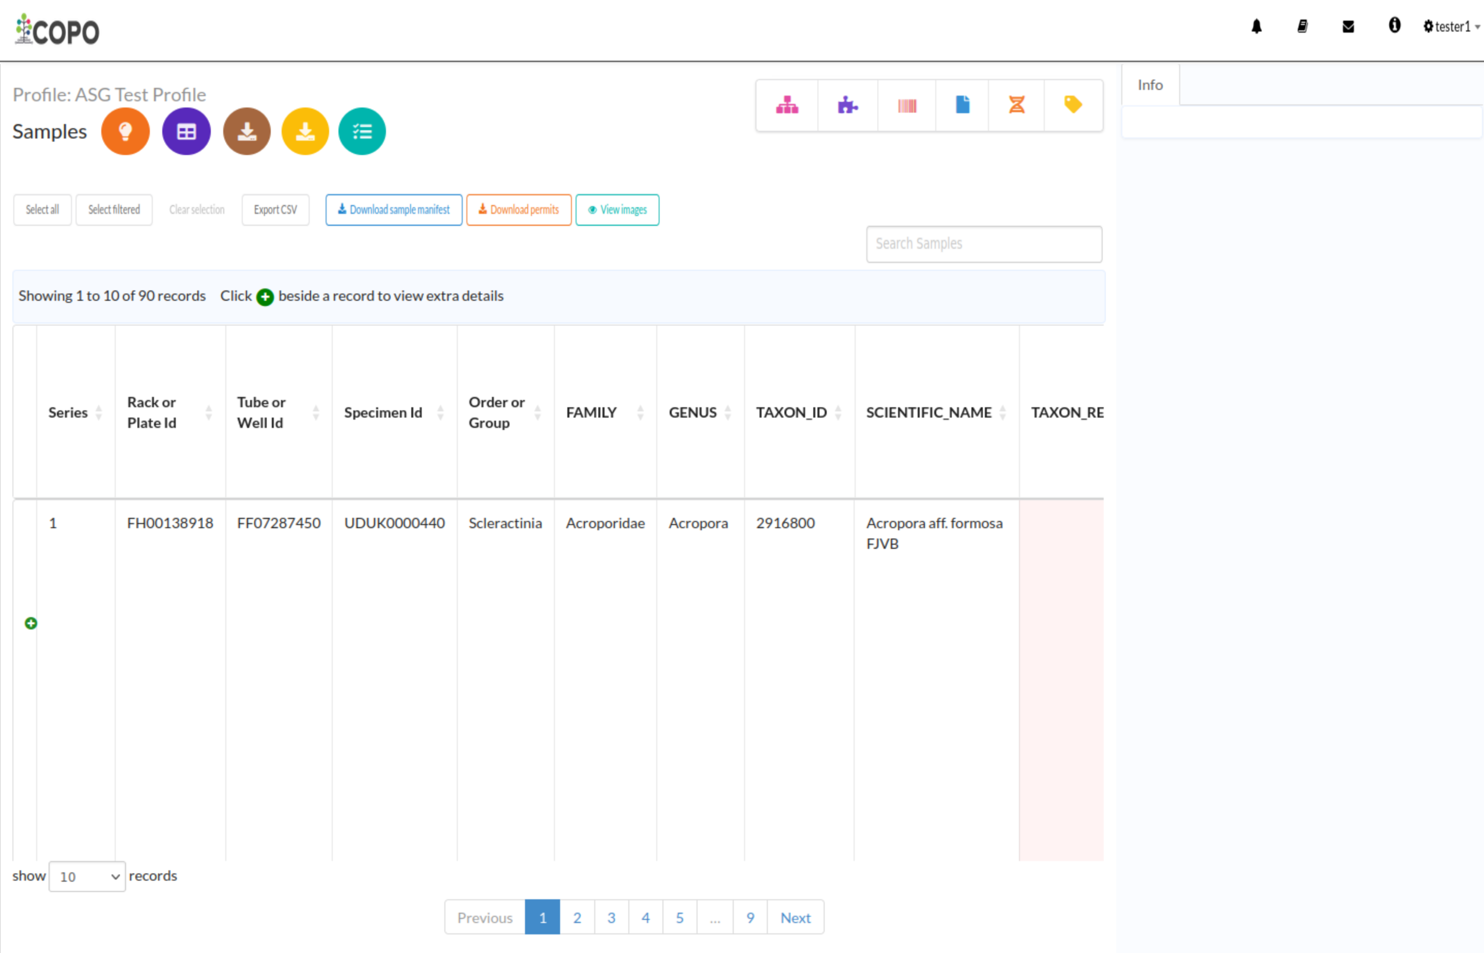
Task: Click the purple table icon button
Action: 186,131
